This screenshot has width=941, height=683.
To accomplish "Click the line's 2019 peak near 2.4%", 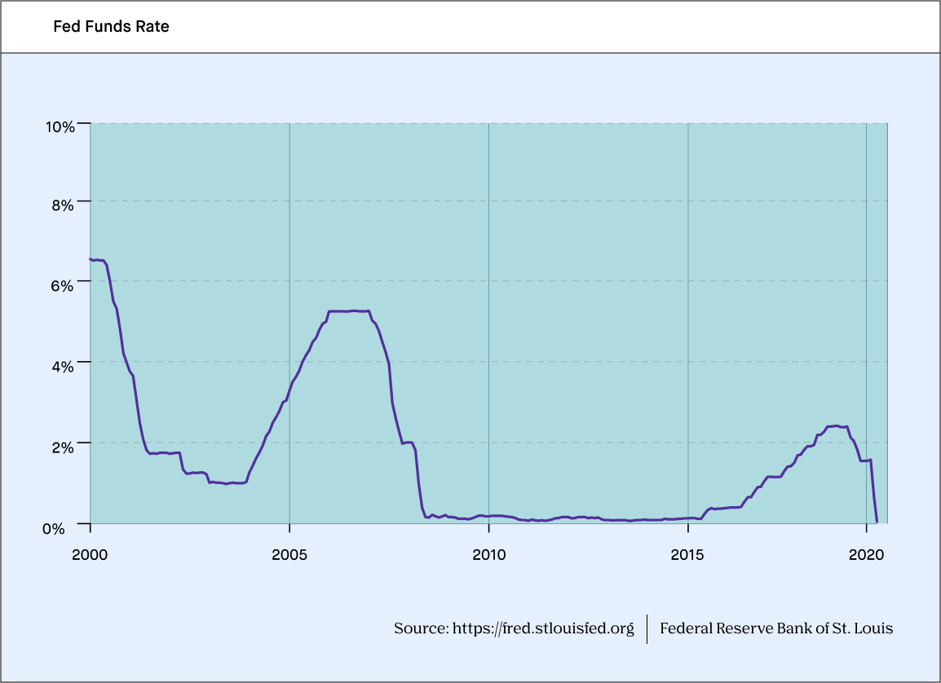I will 836,425.
